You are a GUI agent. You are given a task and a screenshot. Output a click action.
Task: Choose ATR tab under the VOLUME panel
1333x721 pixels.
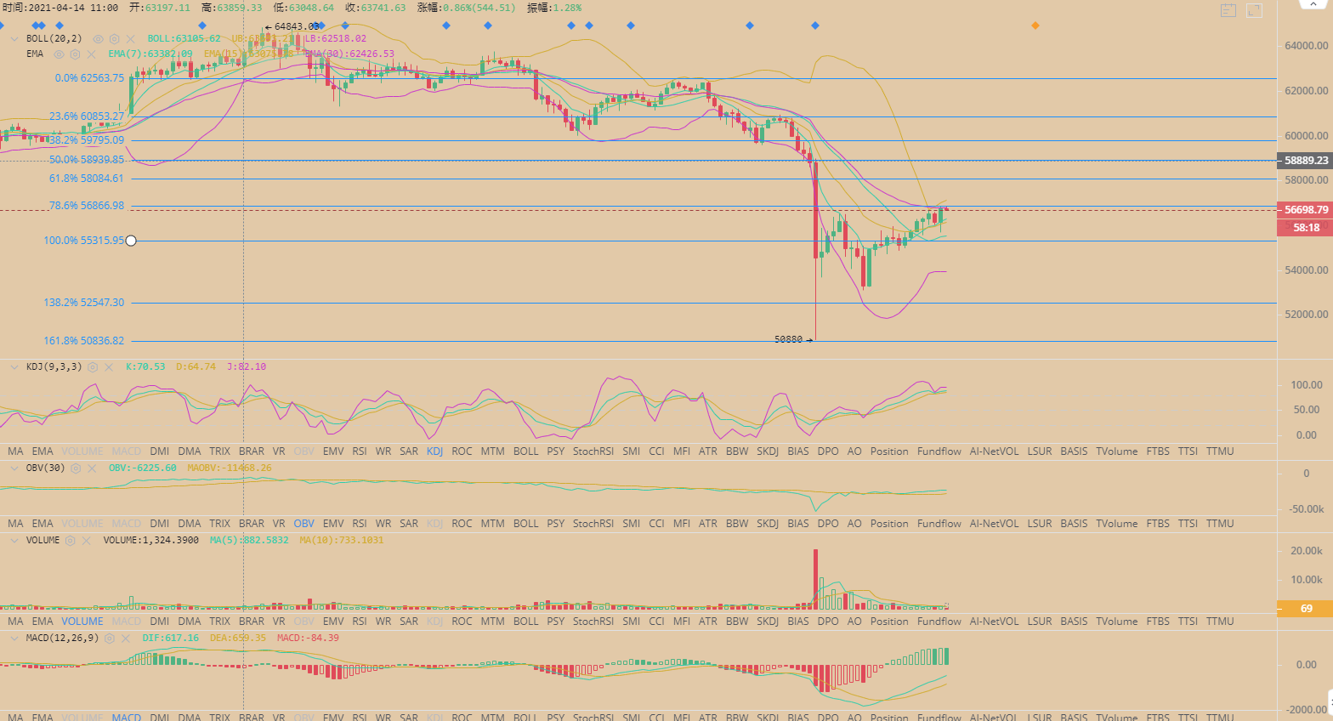pos(708,622)
